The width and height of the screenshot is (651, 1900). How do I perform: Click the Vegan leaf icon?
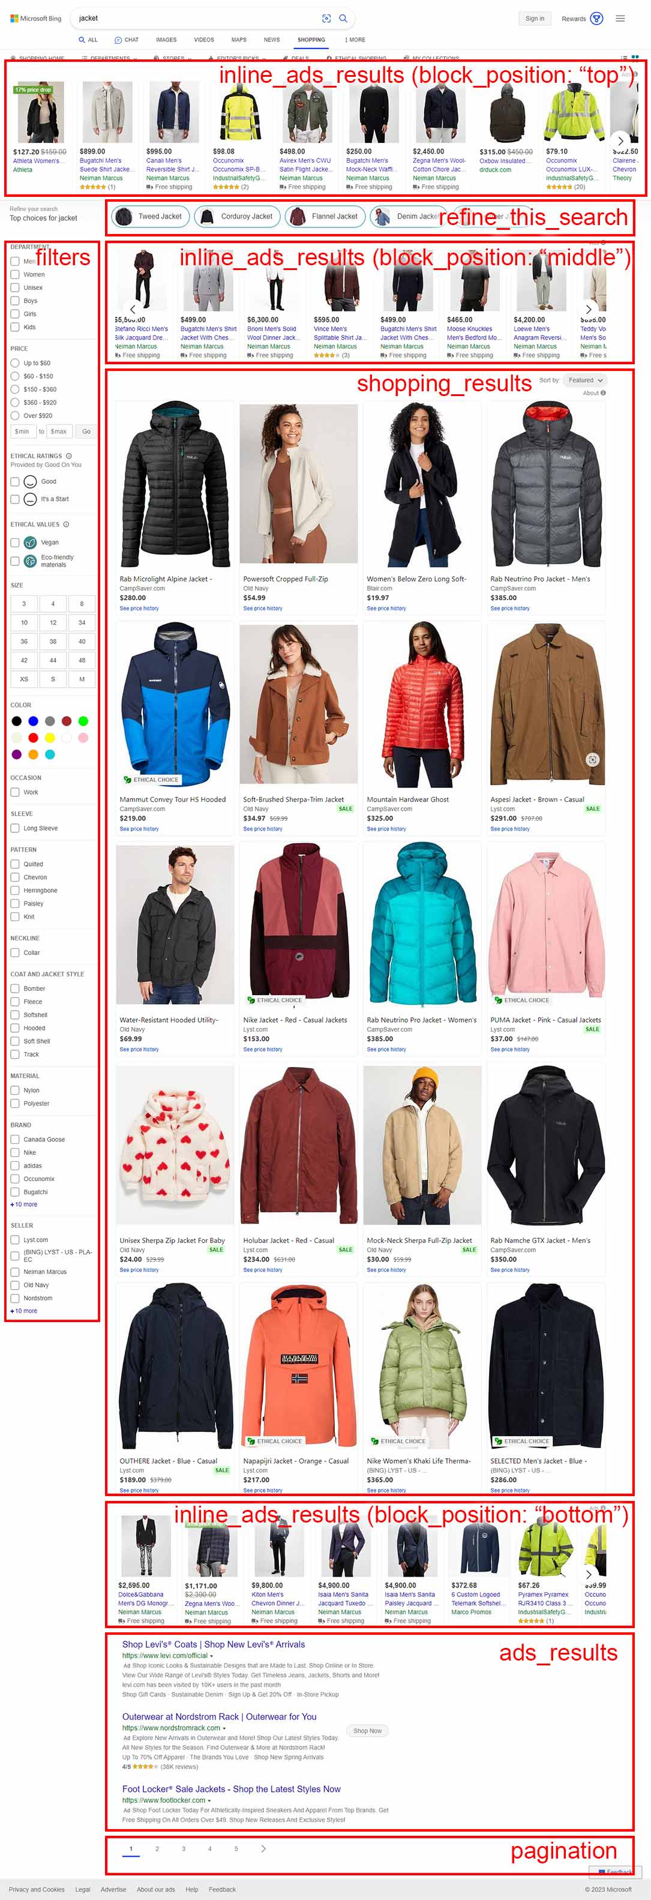click(30, 542)
